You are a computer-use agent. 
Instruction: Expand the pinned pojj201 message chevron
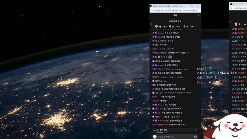click(x=196, y=130)
